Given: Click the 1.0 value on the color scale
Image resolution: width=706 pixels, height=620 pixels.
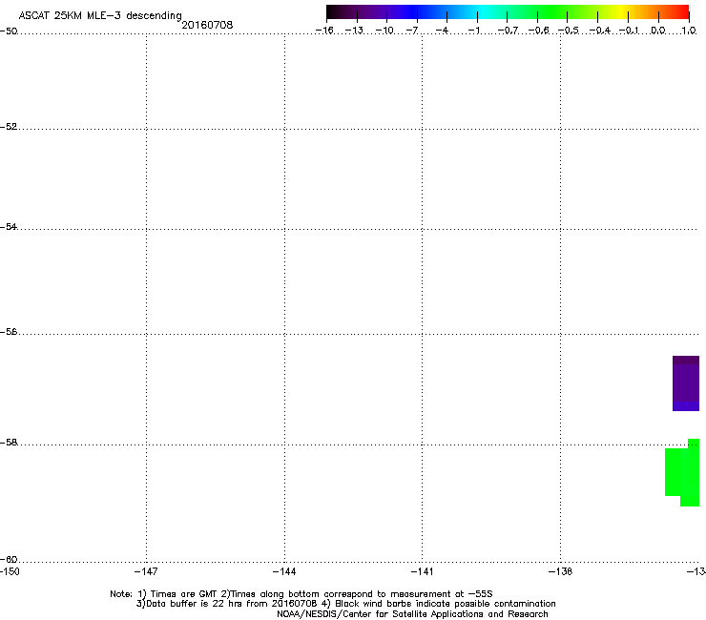Looking at the screenshot, I should pos(689,31).
